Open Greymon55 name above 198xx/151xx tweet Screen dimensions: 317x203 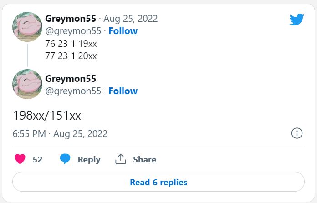coord(71,79)
